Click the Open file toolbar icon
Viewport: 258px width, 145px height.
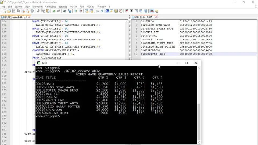[9, 11]
